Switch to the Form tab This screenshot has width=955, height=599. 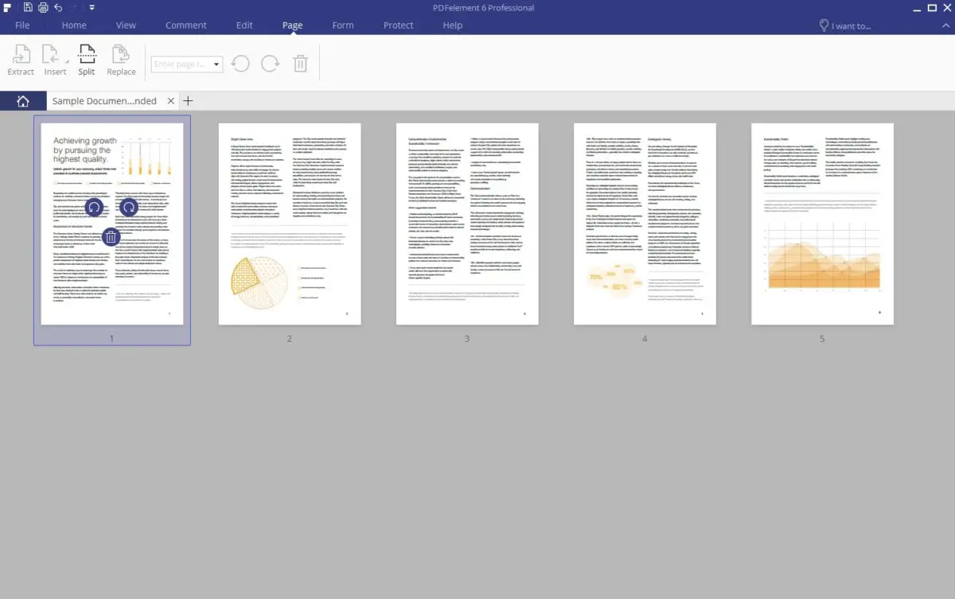coord(343,25)
